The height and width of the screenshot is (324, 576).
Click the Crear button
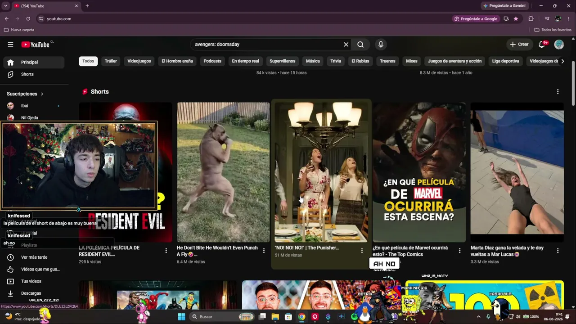point(519,45)
